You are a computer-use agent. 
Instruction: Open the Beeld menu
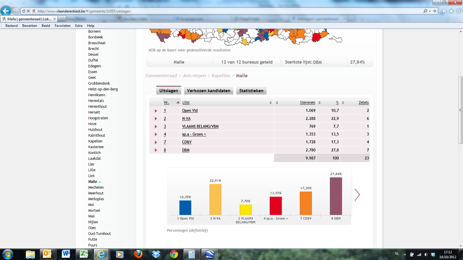pyautogui.click(x=46, y=26)
